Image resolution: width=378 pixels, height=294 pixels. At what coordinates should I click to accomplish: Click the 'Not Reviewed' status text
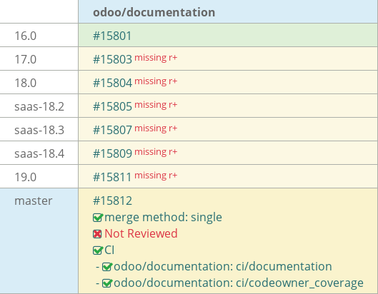tap(141, 233)
